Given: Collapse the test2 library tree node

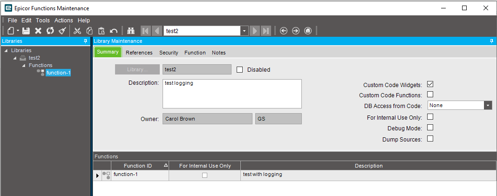Looking at the screenshot, I should click(14, 58).
